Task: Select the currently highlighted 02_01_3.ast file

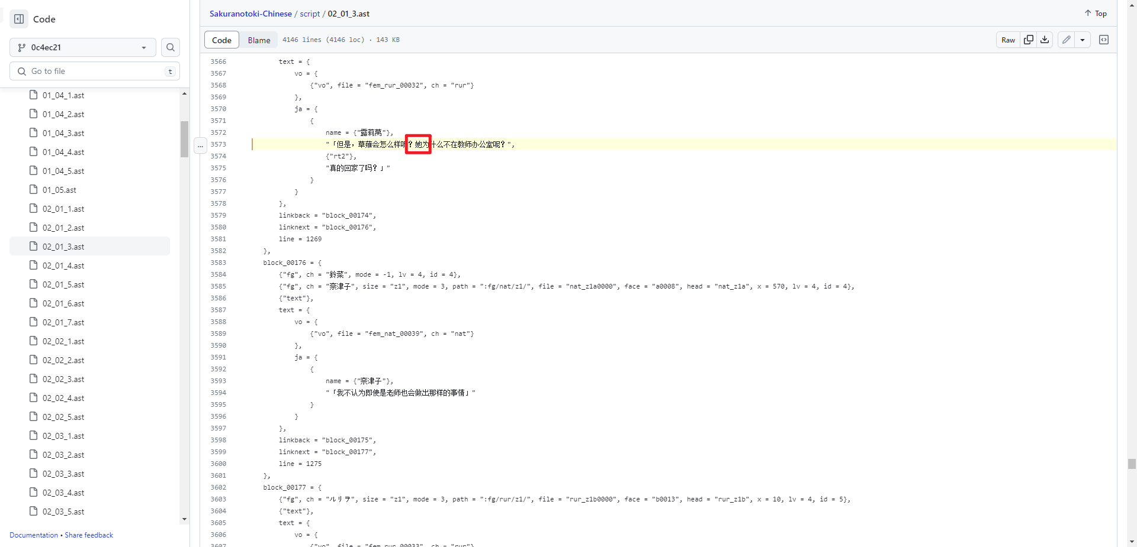Action: pyautogui.click(x=64, y=247)
